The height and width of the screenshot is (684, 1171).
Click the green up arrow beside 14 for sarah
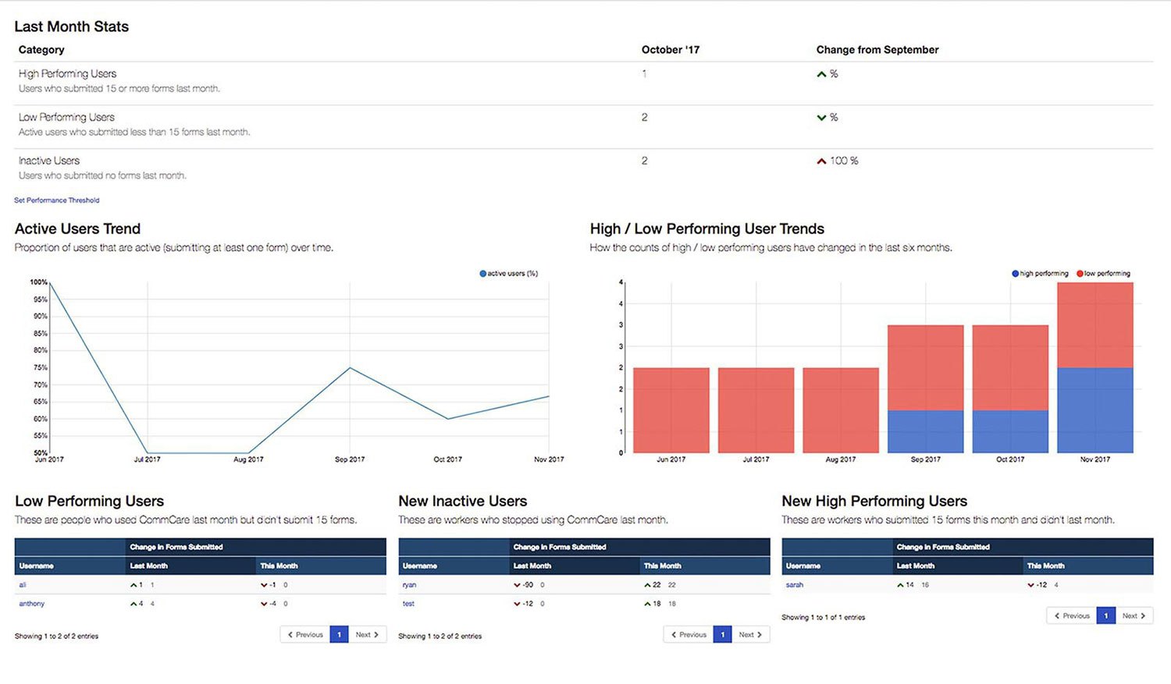pyautogui.click(x=900, y=585)
